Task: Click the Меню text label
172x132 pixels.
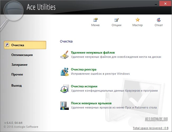Action: click(x=95, y=25)
